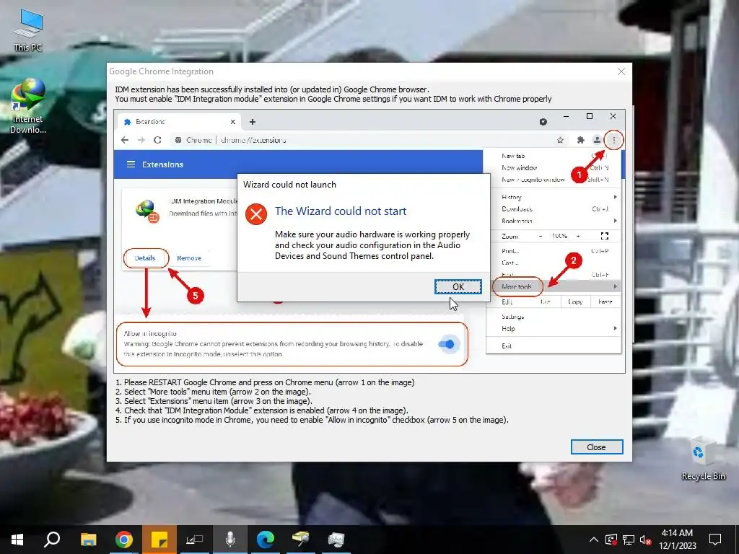Click the reload icon in illustrated Chrome
The image size is (739, 554).
[157, 140]
